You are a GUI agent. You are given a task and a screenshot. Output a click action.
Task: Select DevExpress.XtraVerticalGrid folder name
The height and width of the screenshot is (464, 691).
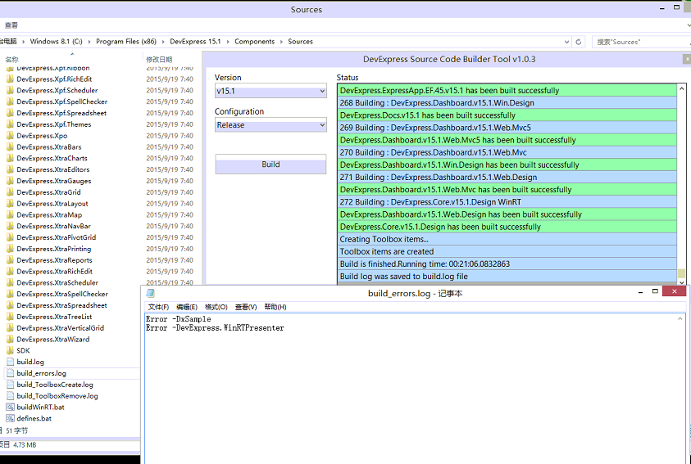[x=61, y=328]
